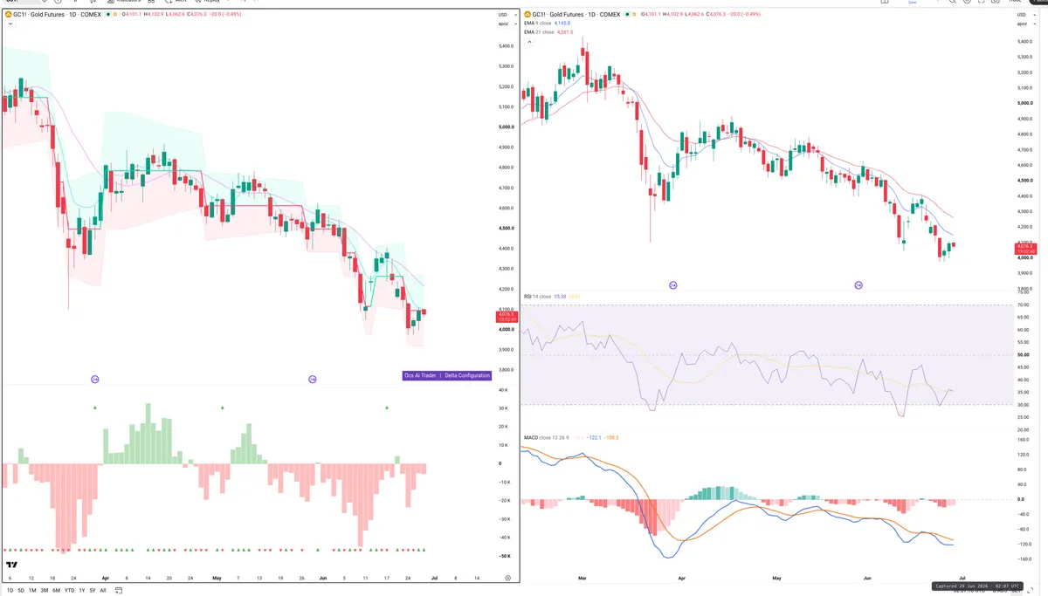Click the May date label on left chart

216,579
